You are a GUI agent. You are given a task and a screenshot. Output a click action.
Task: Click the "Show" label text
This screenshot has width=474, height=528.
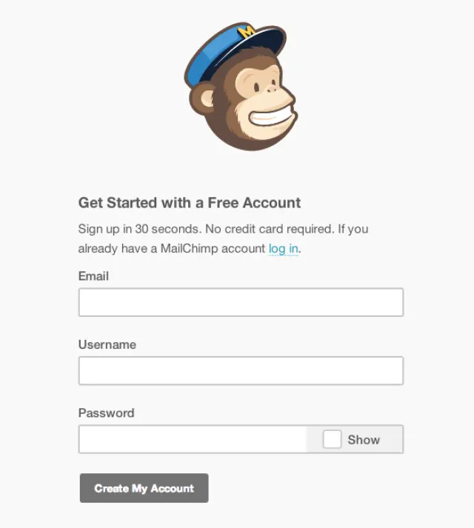pos(364,440)
